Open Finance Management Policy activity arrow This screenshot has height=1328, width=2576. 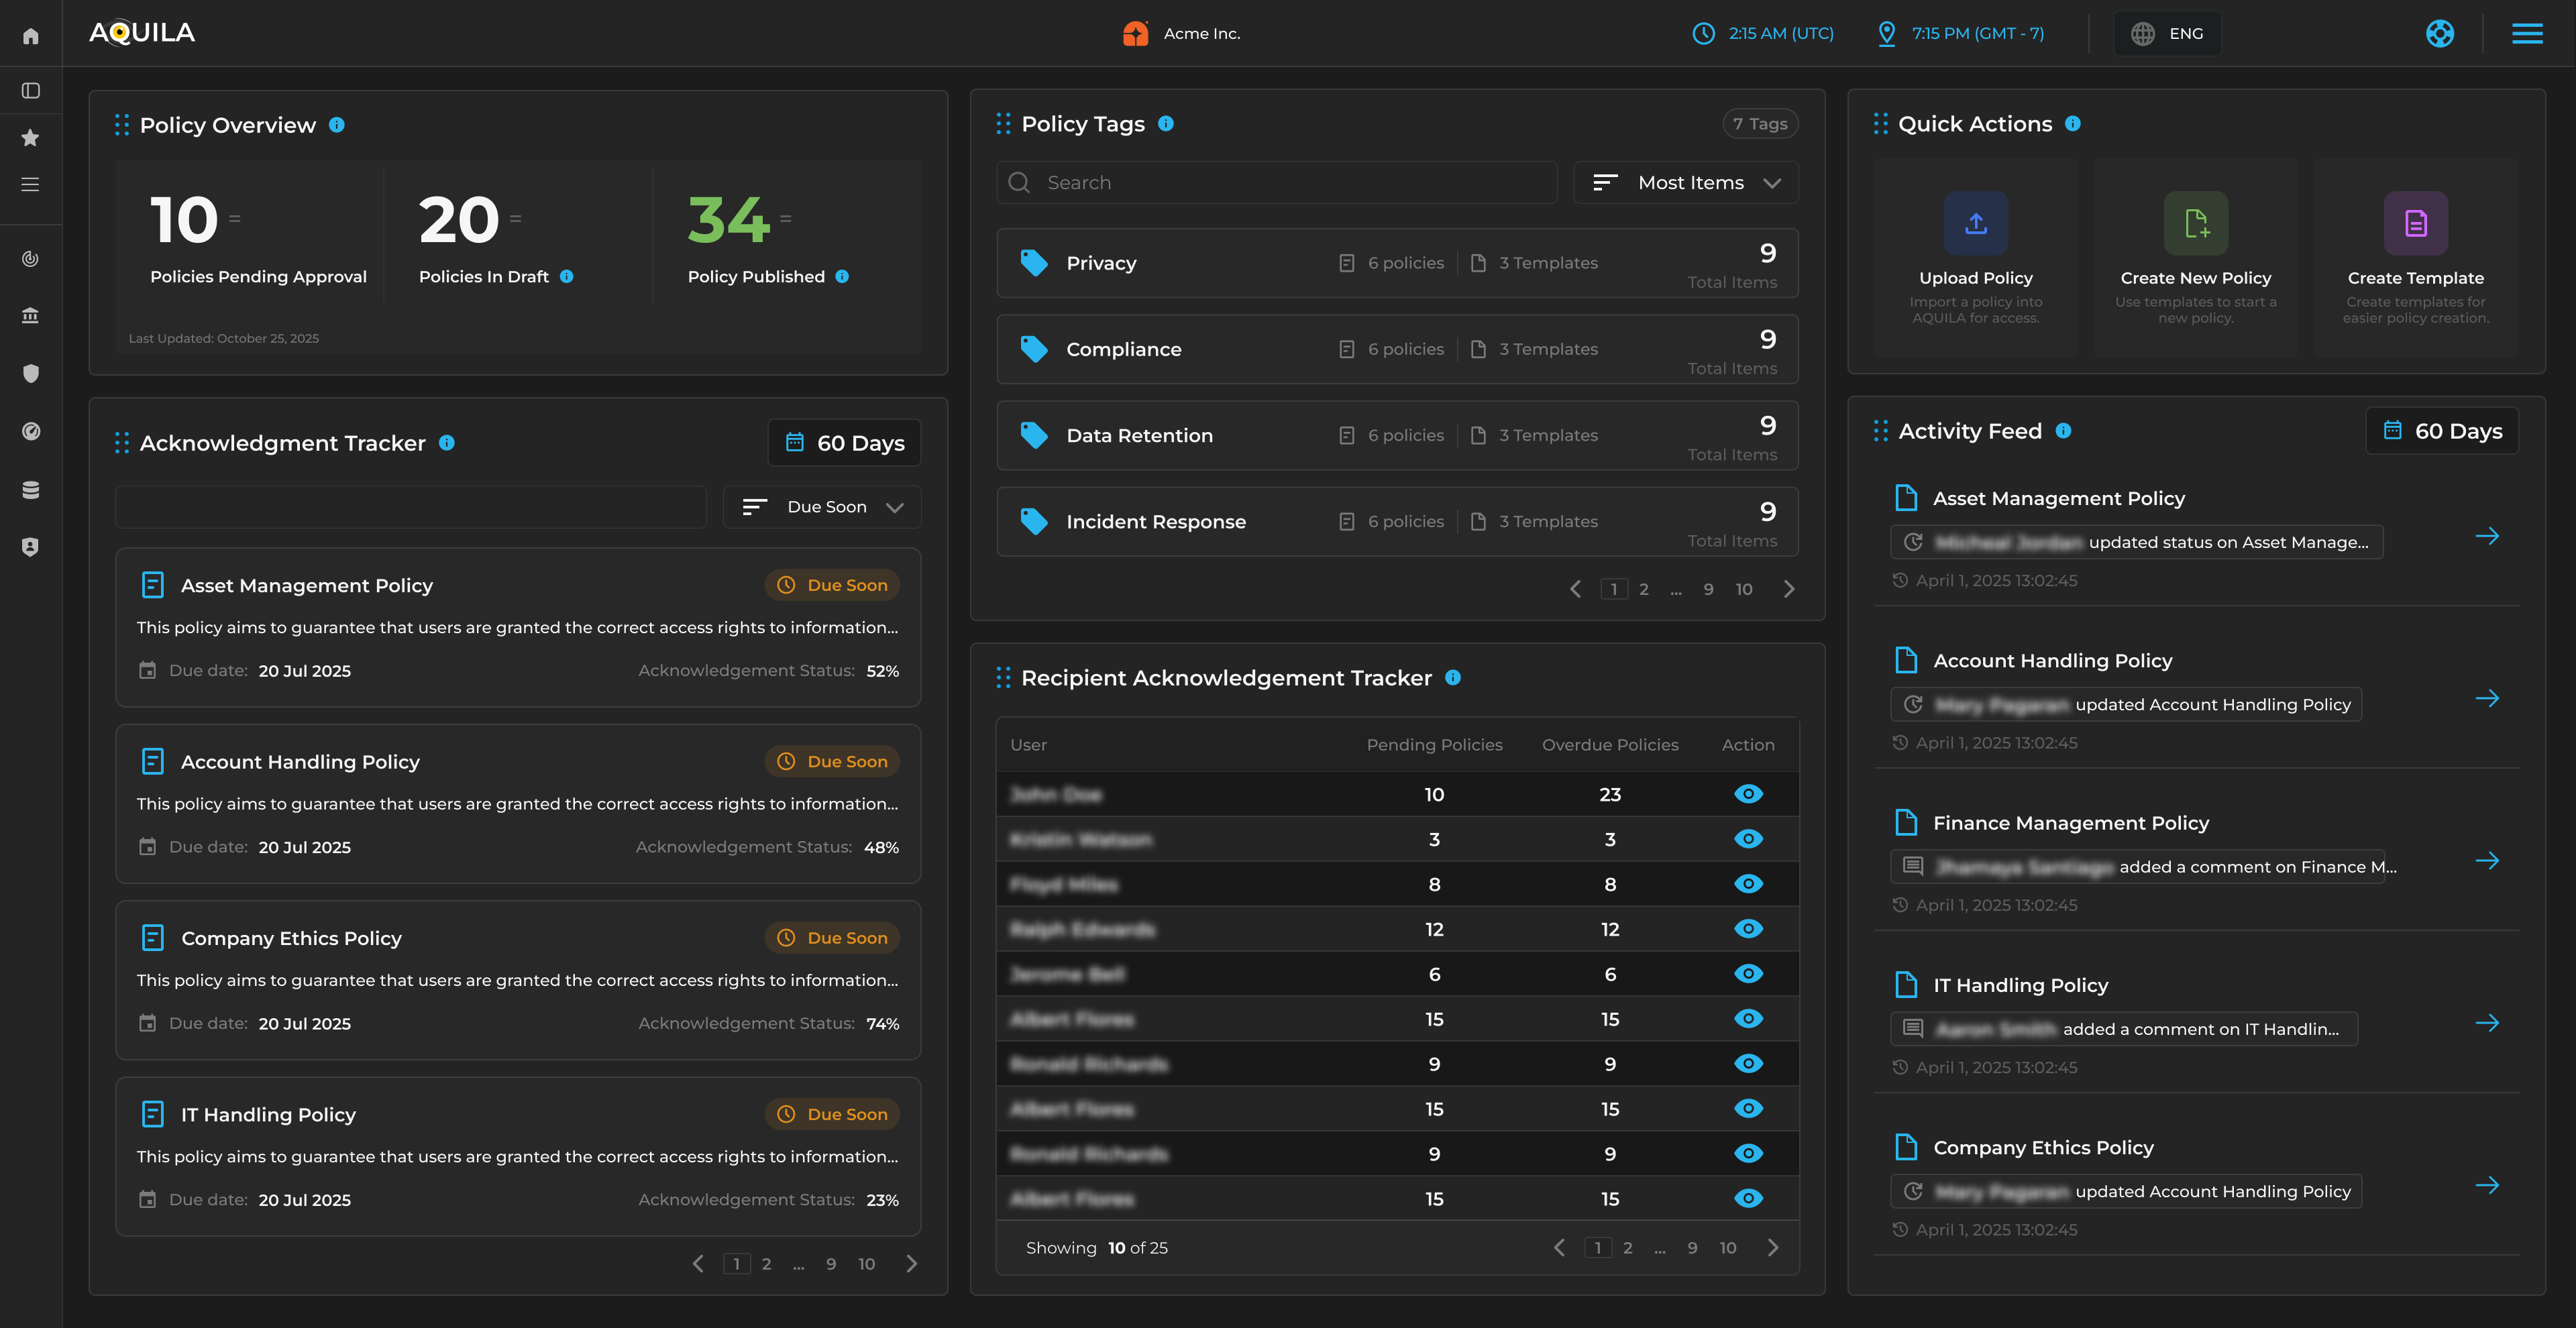pyautogui.click(x=2487, y=861)
